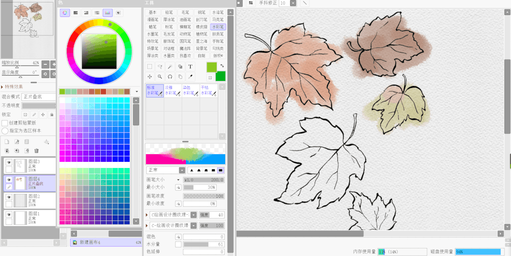Clear layer with eraser icon
The height and width of the screenshot is (256, 511).
tap(26, 150)
